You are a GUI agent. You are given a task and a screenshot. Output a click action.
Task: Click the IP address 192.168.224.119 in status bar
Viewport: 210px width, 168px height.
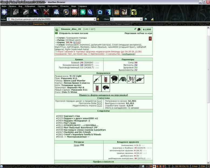[x=182, y=166]
